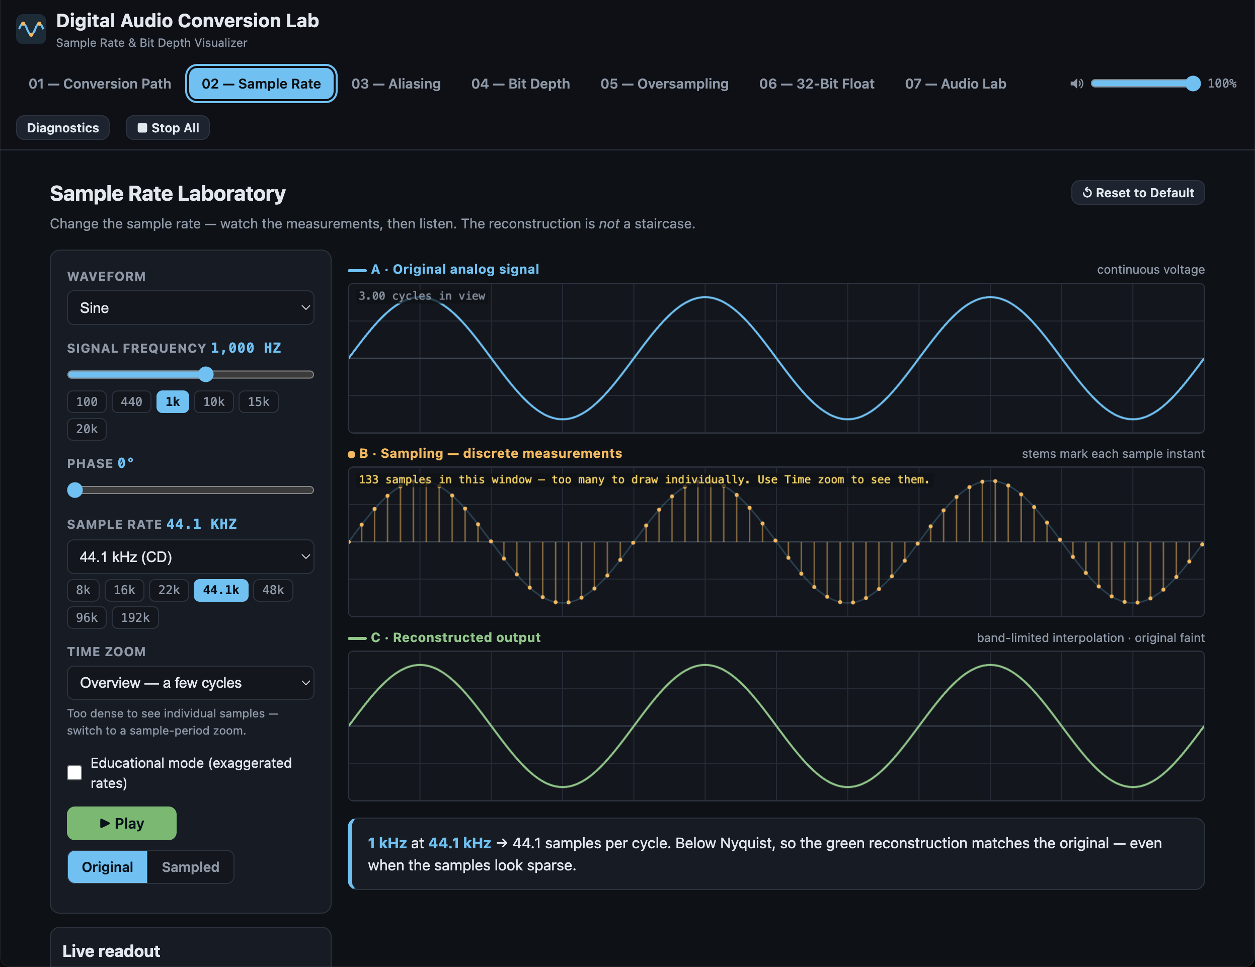Switch to the 03 — Aliasing tab

[396, 84]
